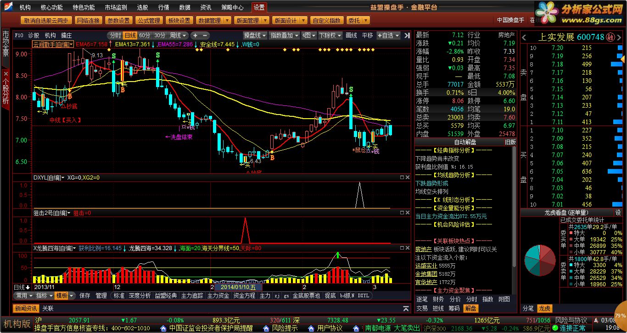Expand the 数据管理 dropdown arrow

tap(226, 21)
